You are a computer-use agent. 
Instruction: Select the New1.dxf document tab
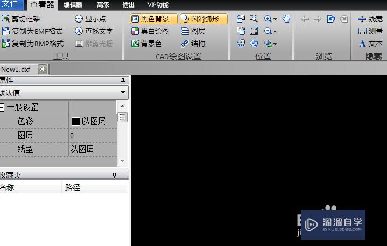(x=16, y=69)
